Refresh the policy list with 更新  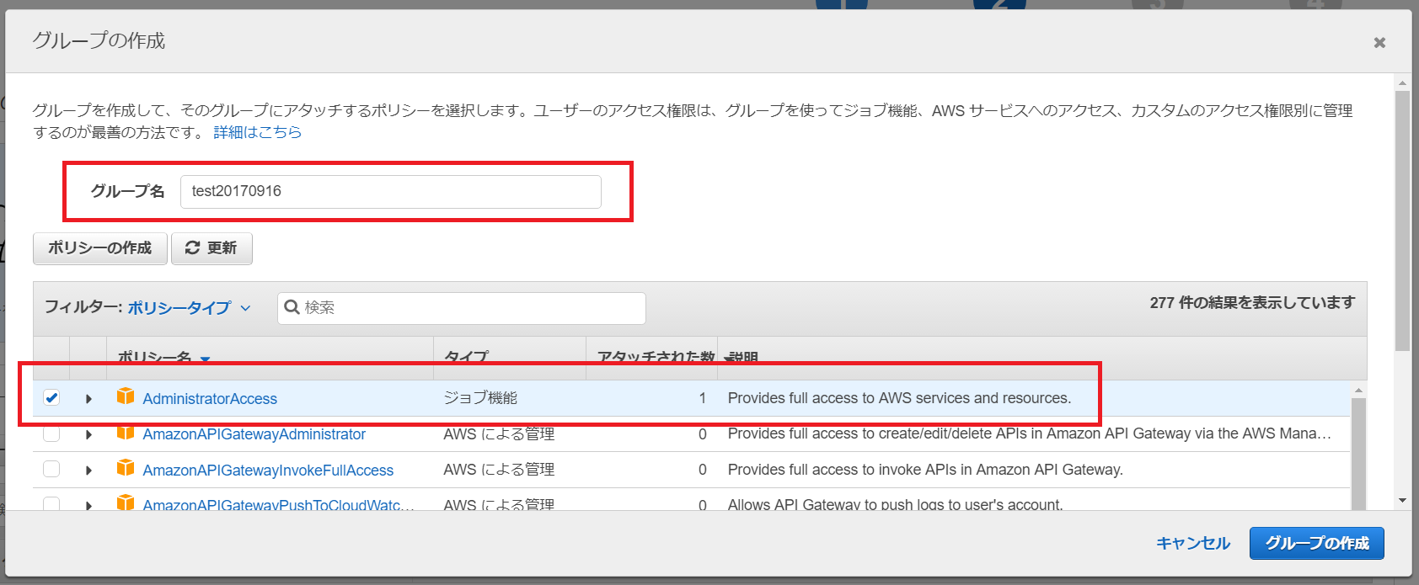pyautogui.click(x=212, y=248)
